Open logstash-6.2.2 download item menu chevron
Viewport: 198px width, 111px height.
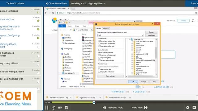click(100, 97)
